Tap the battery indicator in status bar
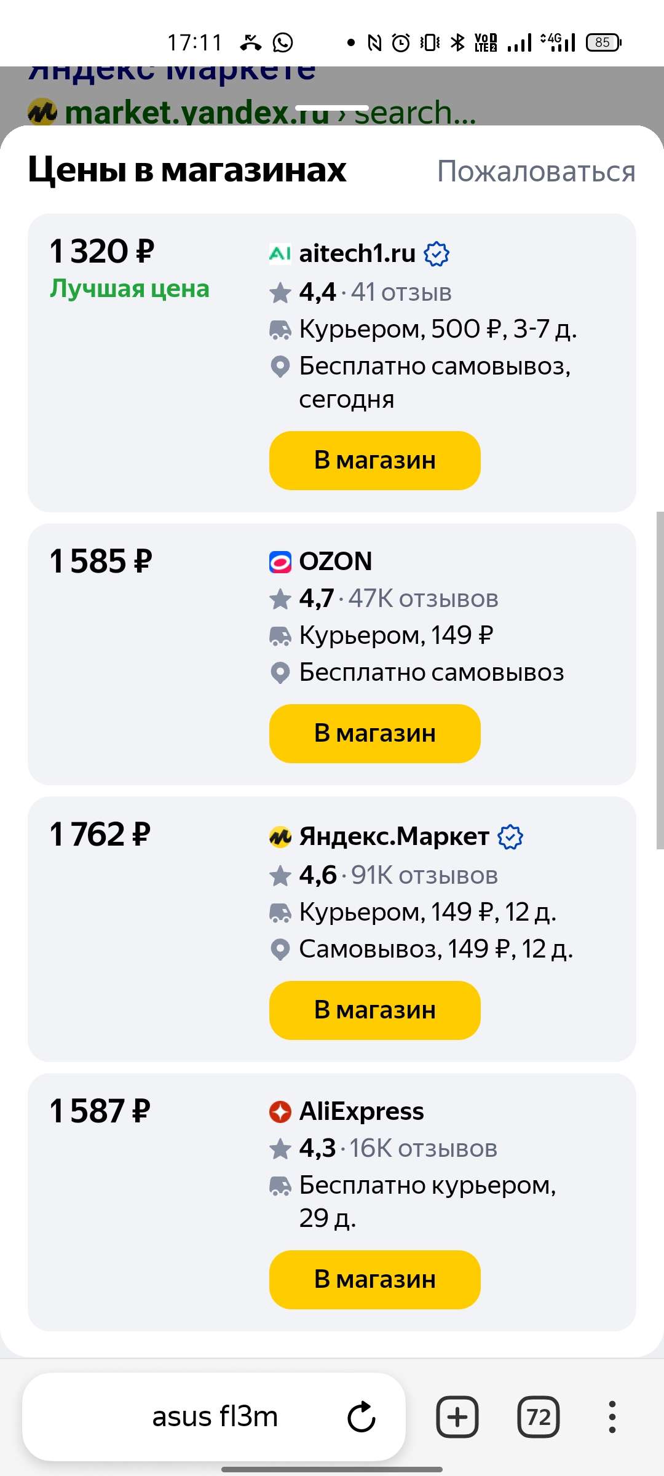 (604, 42)
